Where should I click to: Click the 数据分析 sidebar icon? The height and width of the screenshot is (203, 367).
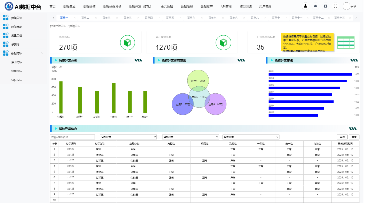pyautogui.click(x=6, y=18)
